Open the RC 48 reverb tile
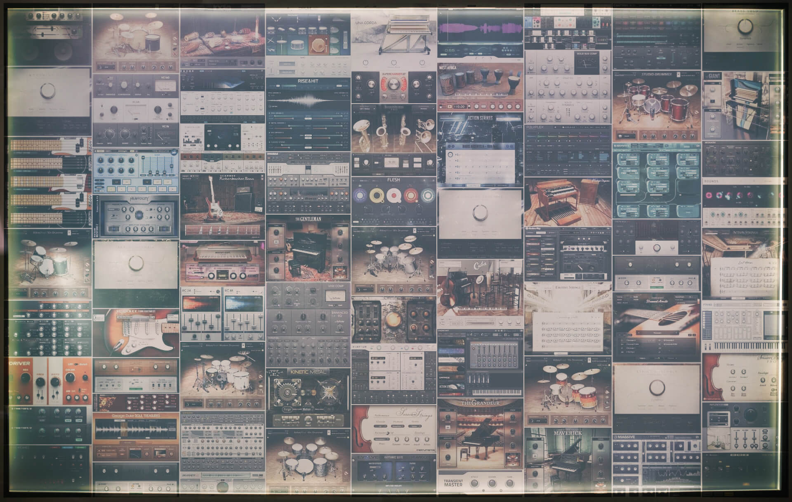 pyautogui.click(x=244, y=314)
